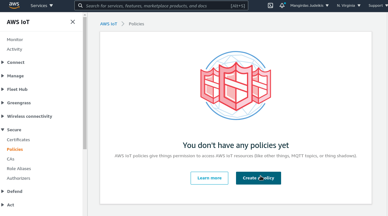This screenshot has width=388, height=216.
Task: Select Certificates in the sidebar
Action: (18, 140)
